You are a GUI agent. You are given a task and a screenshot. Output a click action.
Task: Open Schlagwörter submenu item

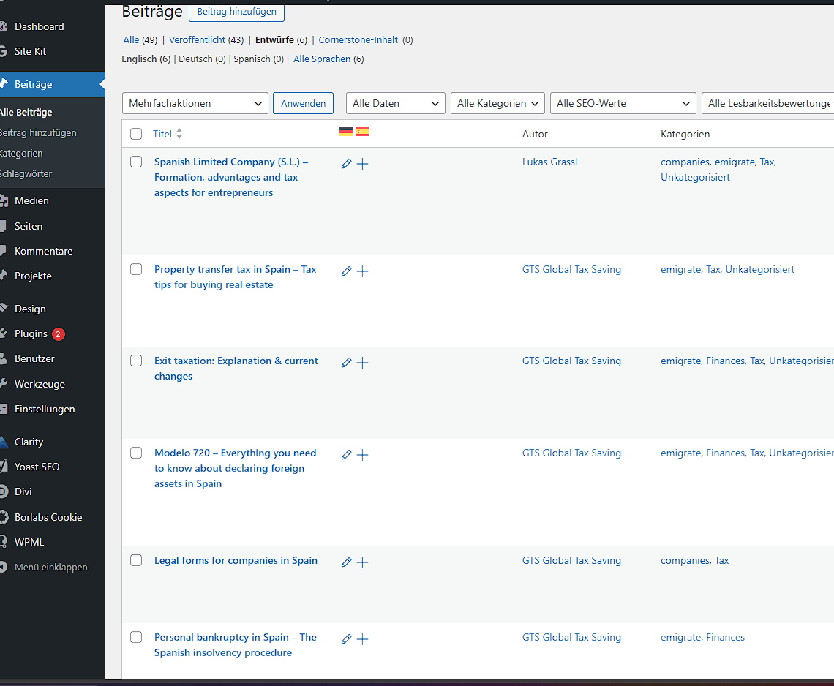26,174
